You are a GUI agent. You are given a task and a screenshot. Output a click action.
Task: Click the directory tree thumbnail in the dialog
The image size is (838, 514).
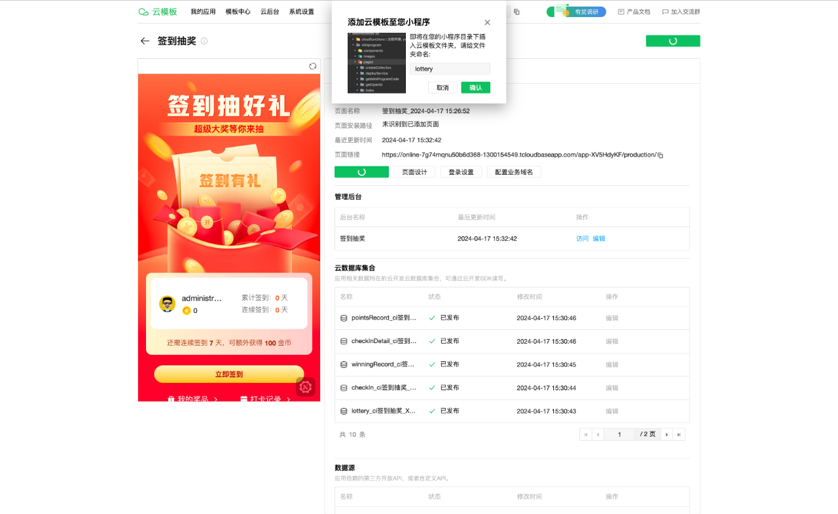(x=376, y=63)
